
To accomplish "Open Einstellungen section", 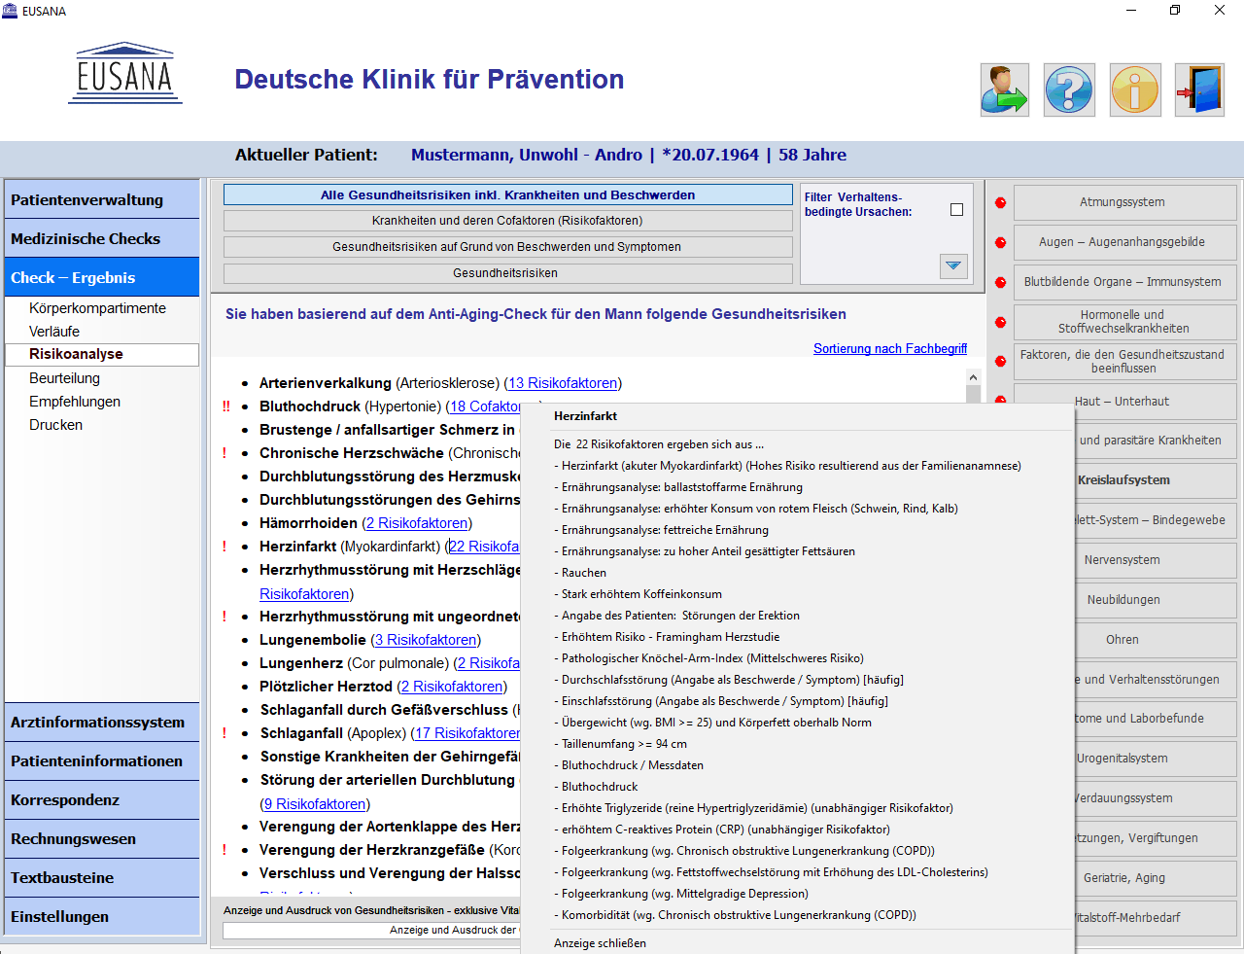I will pyautogui.click(x=102, y=916).
